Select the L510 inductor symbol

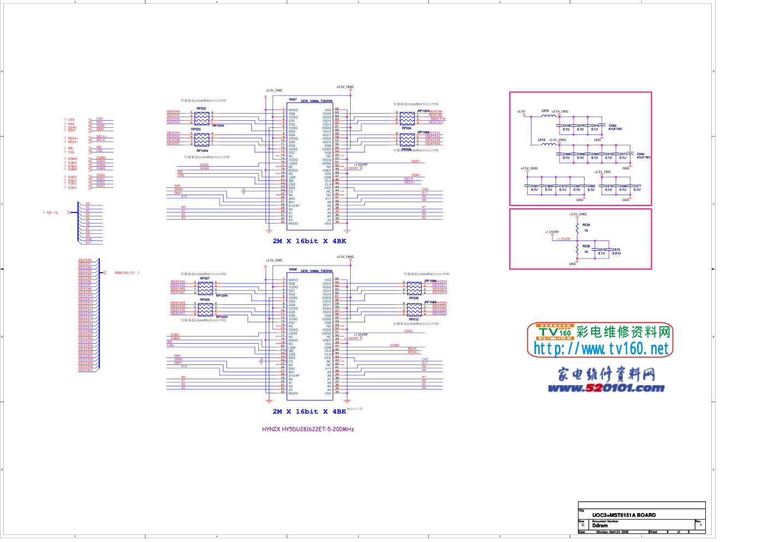tap(548, 115)
